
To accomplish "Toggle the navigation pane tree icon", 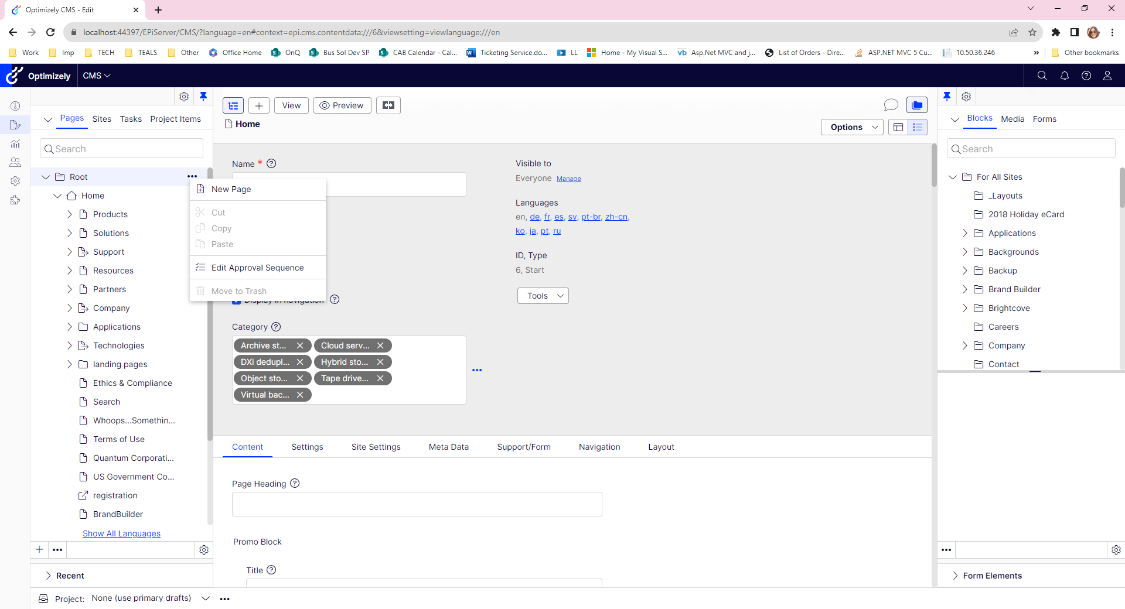I will click(233, 105).
